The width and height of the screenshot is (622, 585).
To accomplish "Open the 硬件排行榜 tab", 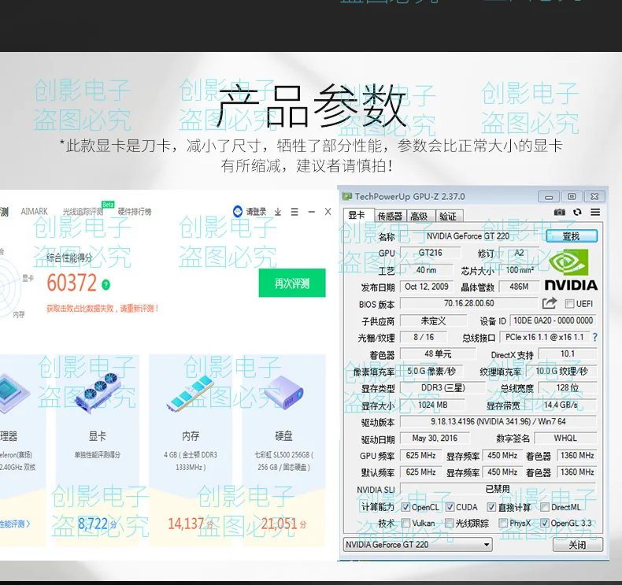I will coord(135,211).
